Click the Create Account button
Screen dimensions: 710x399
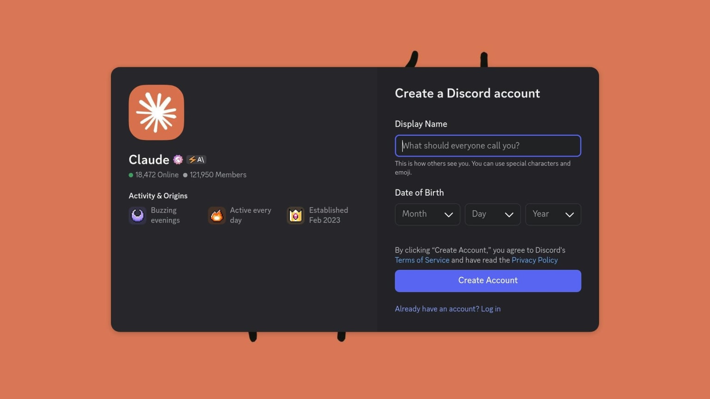(x=488, y=281)
